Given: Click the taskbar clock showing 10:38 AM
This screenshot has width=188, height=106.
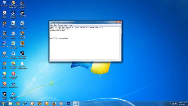Looking at the screenshot, I should [x=182, y=104].
